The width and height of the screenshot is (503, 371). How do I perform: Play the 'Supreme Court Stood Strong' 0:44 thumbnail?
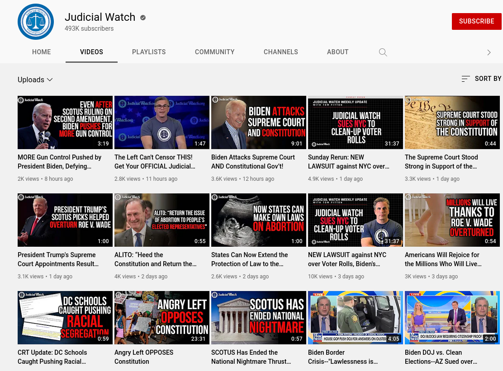tap(452, 122)
